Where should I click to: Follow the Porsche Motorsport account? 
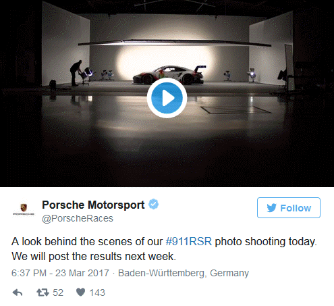tap(289, 208)
